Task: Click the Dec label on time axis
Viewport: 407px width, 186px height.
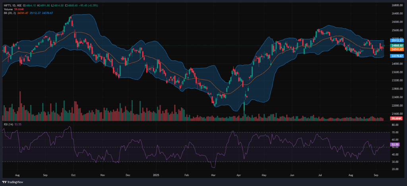Action: point(128,174)
